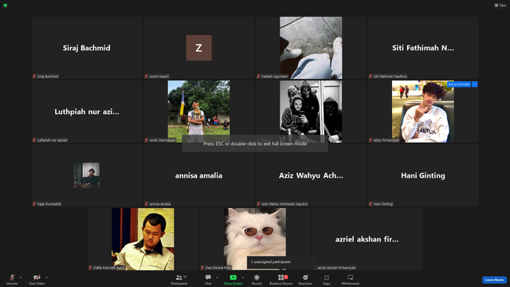Screen dimensions: 510x287
Task: Select the black-and-white masked group photo tile
Action: coord(311,112)
